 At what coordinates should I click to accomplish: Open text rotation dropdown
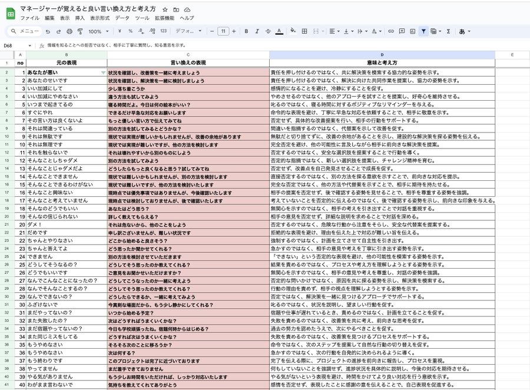376,31
